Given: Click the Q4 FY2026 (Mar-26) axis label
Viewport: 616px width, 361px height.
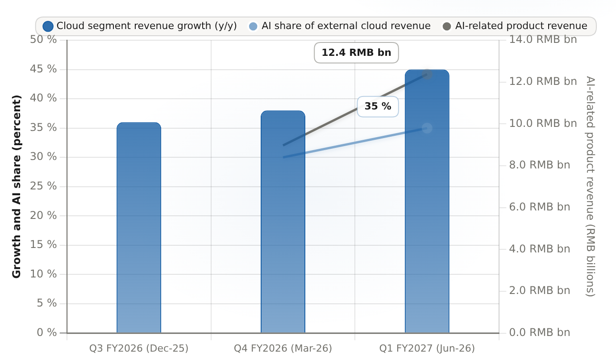Looking at the screenshot, I should (283, 348).
